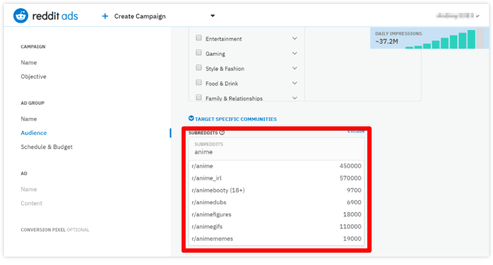
Task: Check the Gaming interest checkbox
Action: point(198,53)
